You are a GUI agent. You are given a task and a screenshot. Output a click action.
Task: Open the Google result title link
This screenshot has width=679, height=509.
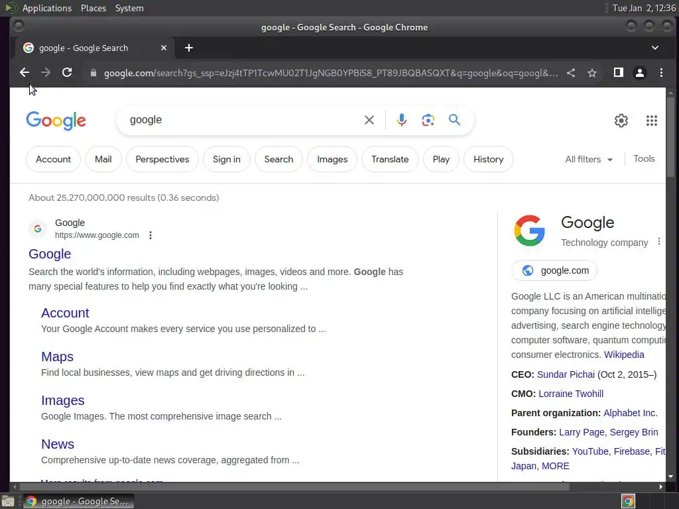(50, 254)
